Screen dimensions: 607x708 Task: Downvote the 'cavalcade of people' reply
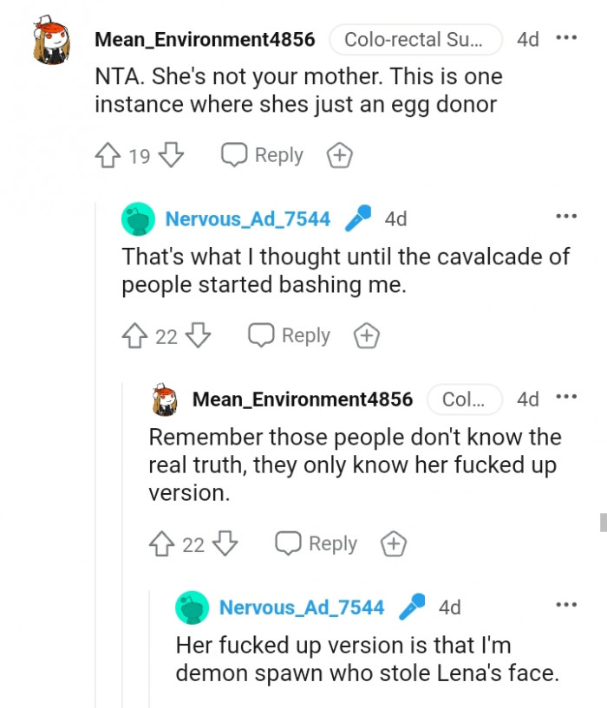click(x=199, y=335)
